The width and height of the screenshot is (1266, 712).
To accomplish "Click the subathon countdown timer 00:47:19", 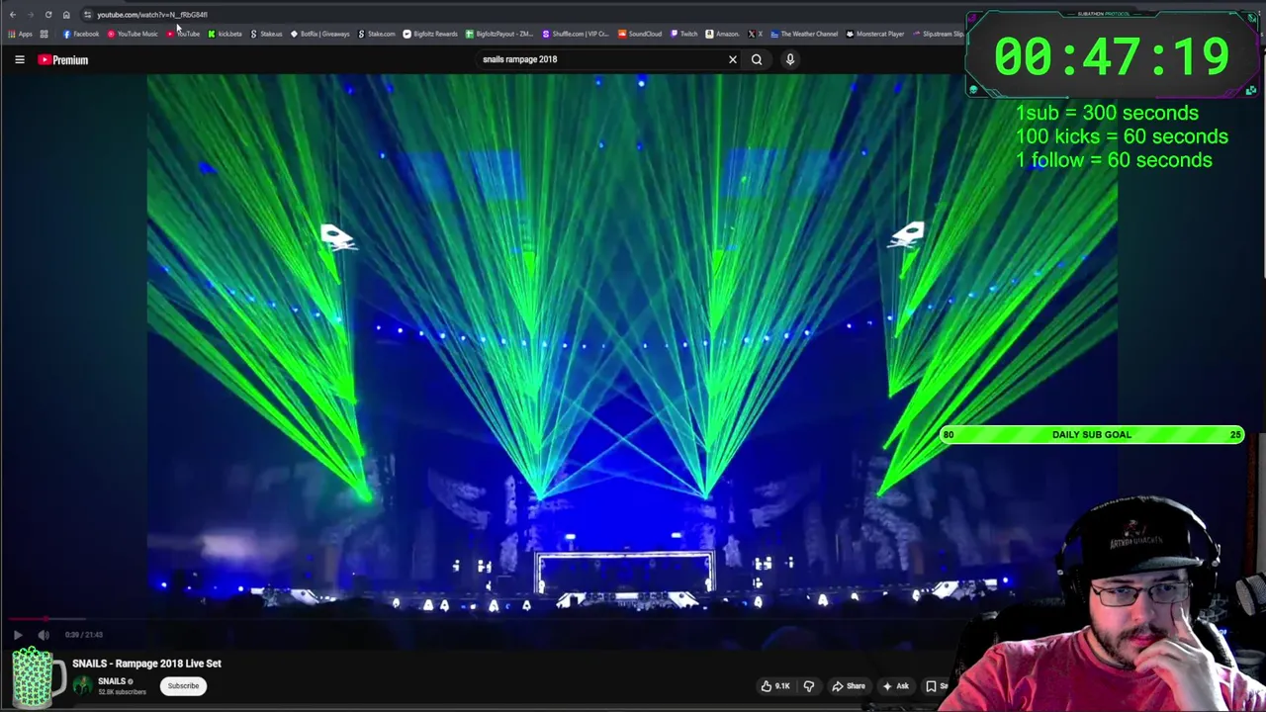I will pyautogui.click(x=1112, y=56).
